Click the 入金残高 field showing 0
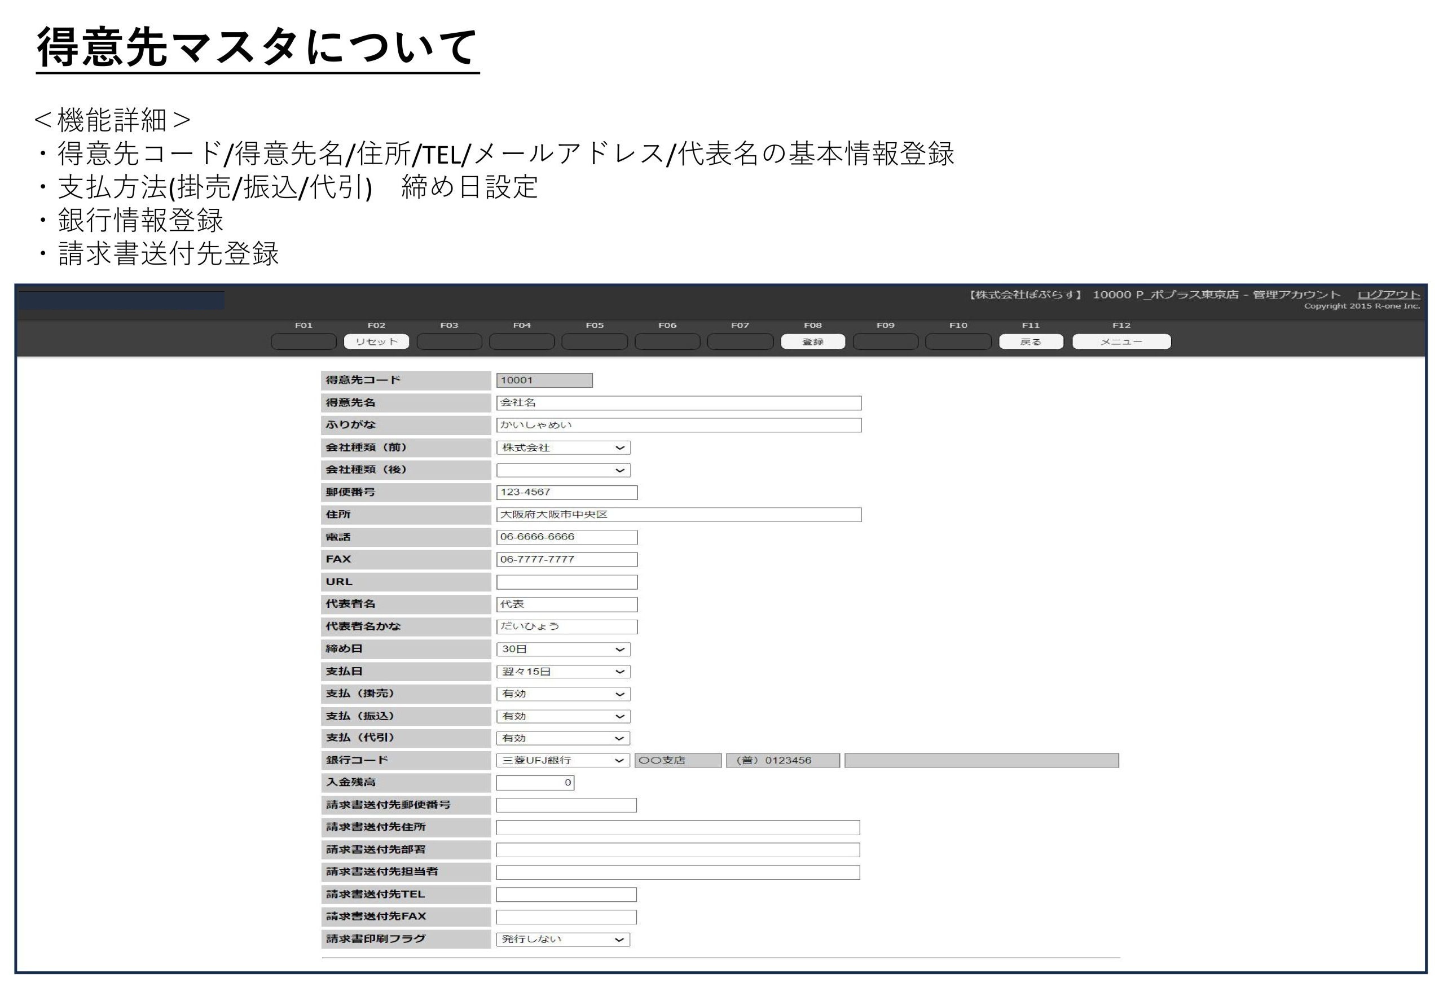Viewport: 1443px width, 1000px height. (535, 783)
